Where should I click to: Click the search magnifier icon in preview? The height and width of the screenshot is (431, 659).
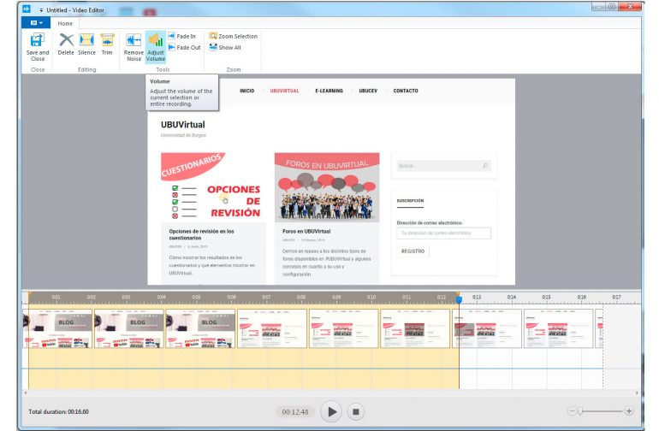[x=485, y=166]
